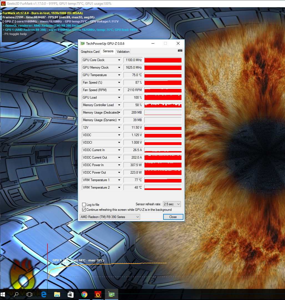
Task: Click the 2110 RPM fan value
Action: tap(133, 90)
